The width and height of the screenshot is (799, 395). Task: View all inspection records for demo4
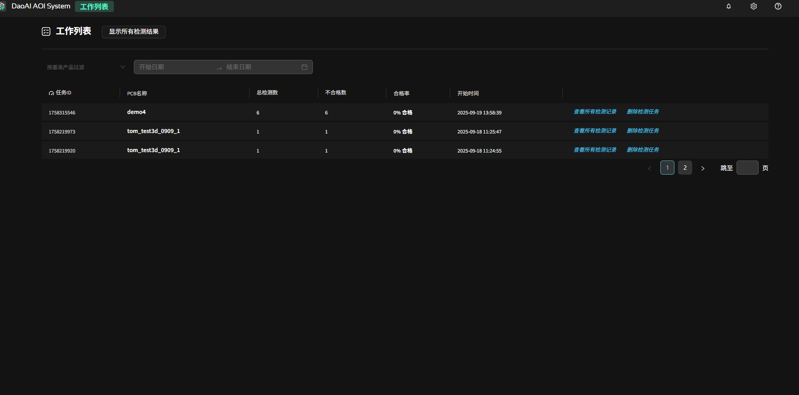pos(595,112)
